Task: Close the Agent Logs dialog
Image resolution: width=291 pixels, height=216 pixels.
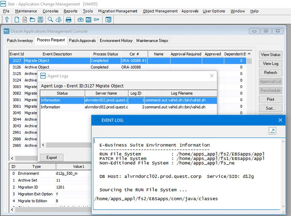Action: 212,76
